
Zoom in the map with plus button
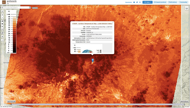2,15
